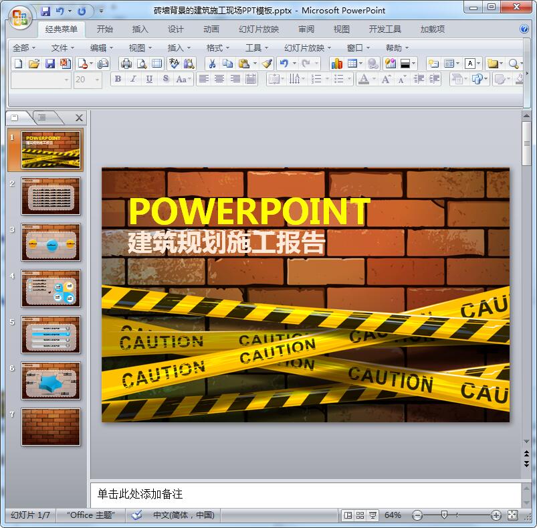Viewport: 537px width, 528px height.
Task: Toggle Underline formatting
Action: tap(149, 80)
